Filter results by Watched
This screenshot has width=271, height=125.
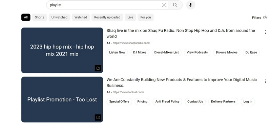[x=81, y=18]
